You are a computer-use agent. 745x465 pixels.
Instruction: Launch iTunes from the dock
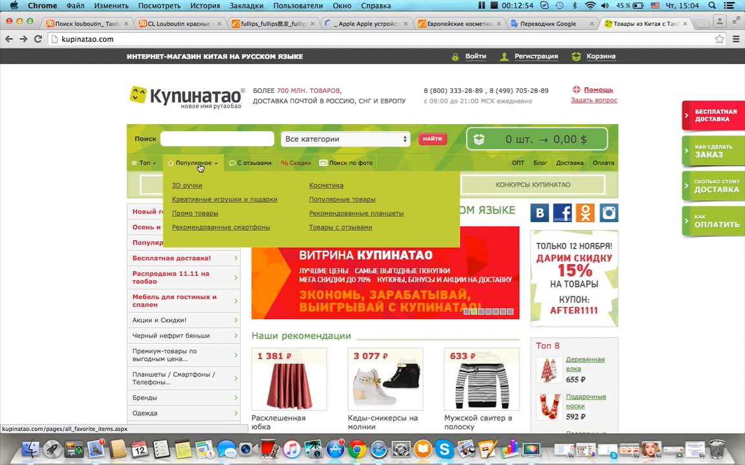pos(292,449)
